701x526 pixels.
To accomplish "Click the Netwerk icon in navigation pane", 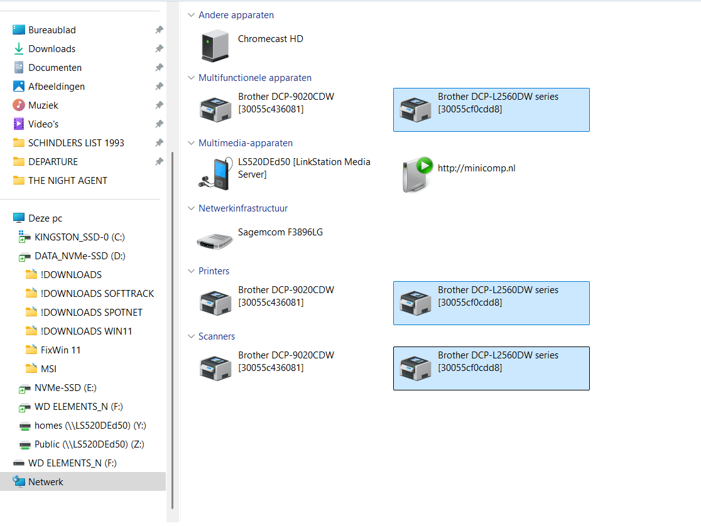I will [19, 481].
